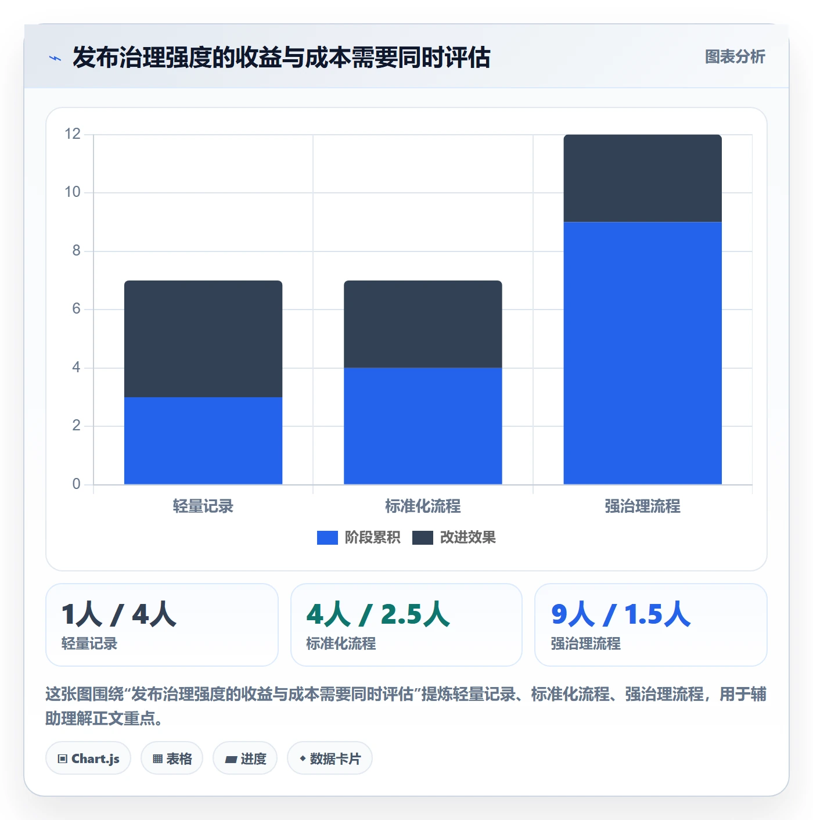Click the 轻量记录 x-axis label
This screenshot has height=820, width=813.
click(x=203, y=506)
